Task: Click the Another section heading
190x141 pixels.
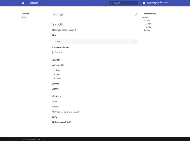Action: click(57, 96)
